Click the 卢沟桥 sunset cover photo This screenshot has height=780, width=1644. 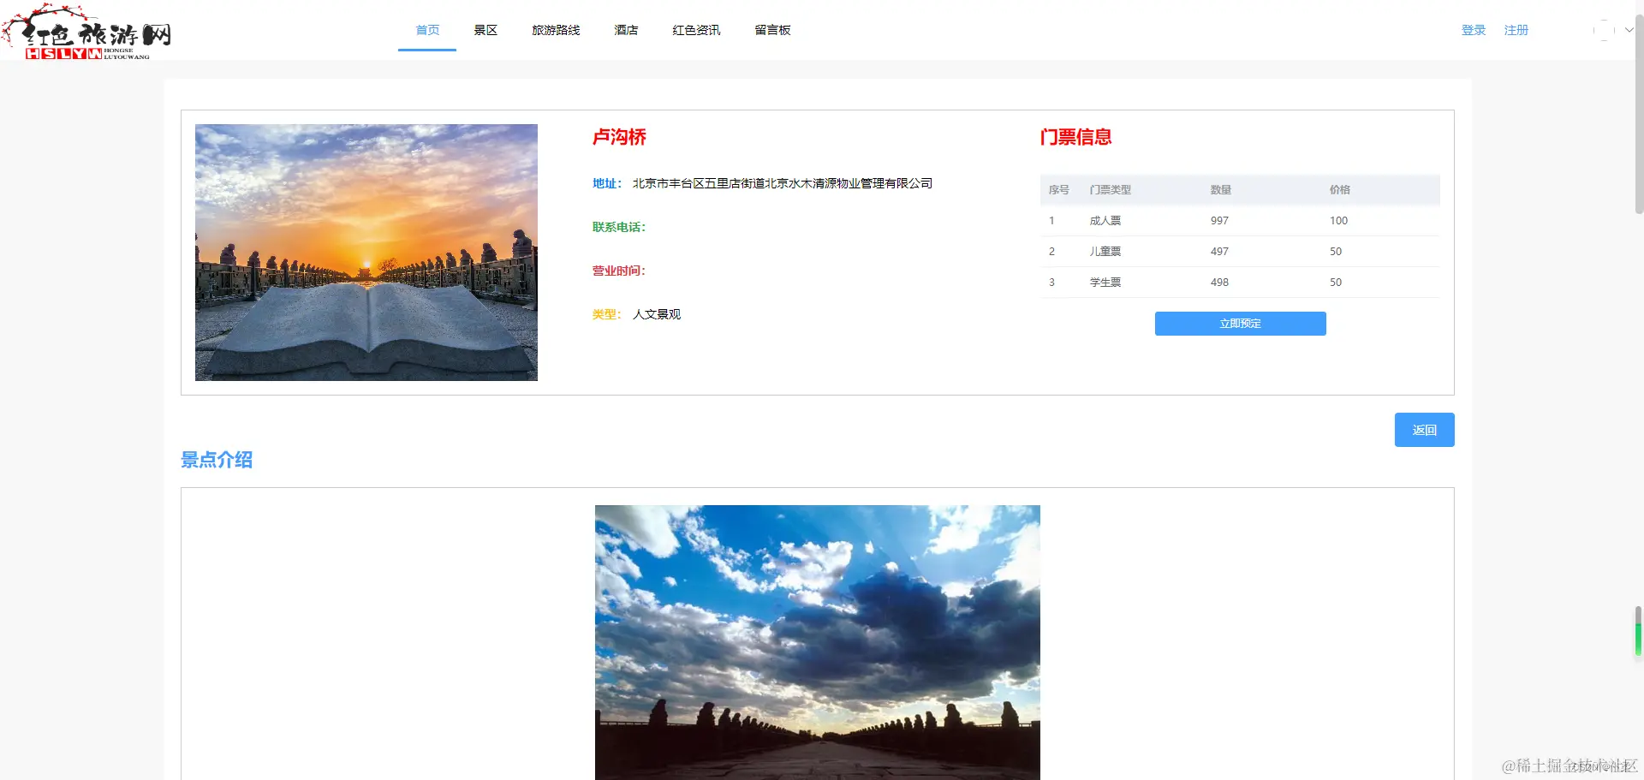(x=366, y=252)
